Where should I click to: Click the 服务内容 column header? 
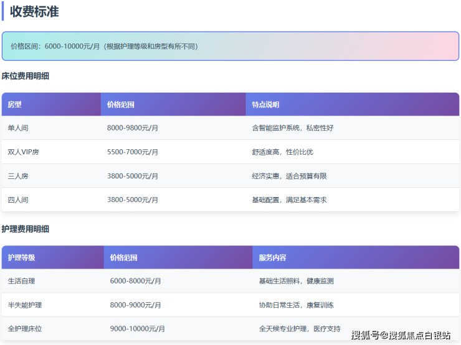272,257
